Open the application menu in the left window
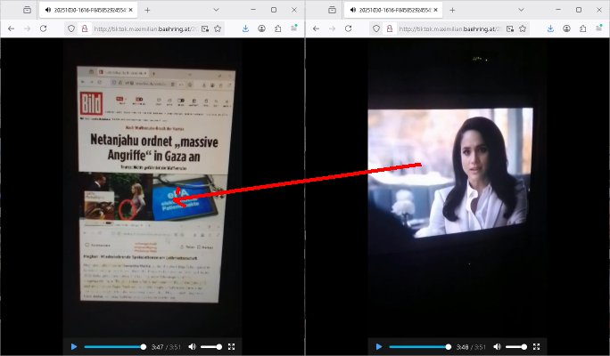The width and height of the screenshot is (610, 356). (293, 28)
